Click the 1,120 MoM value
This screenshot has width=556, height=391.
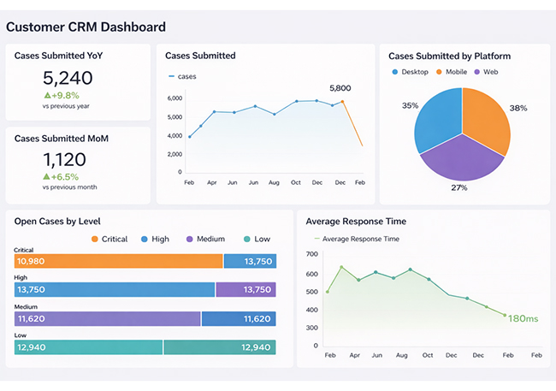[64, 160]
